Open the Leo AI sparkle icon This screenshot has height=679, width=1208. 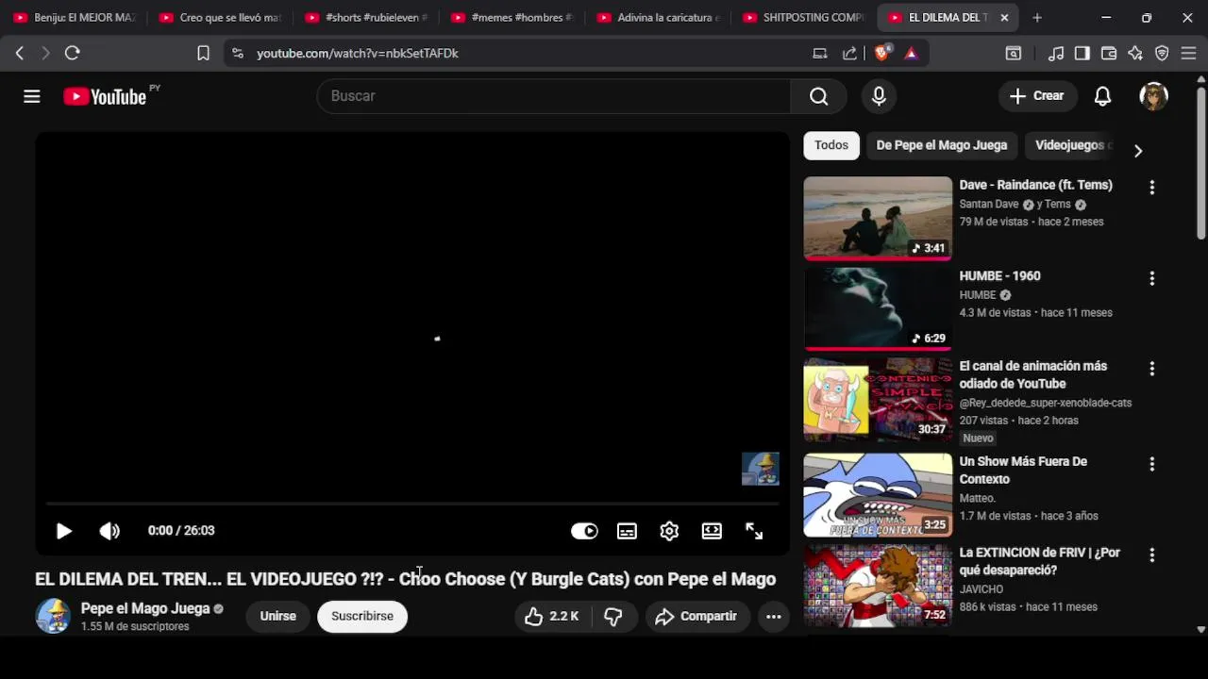coord(1135,54)
